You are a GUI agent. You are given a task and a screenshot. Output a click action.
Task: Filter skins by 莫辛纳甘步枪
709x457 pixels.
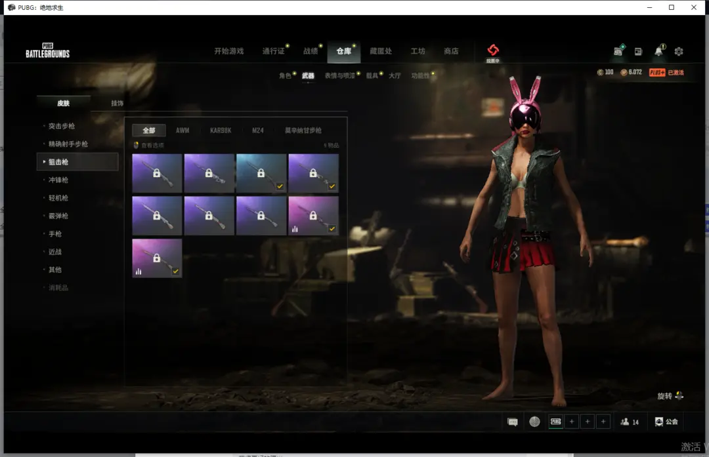[303, 130]
